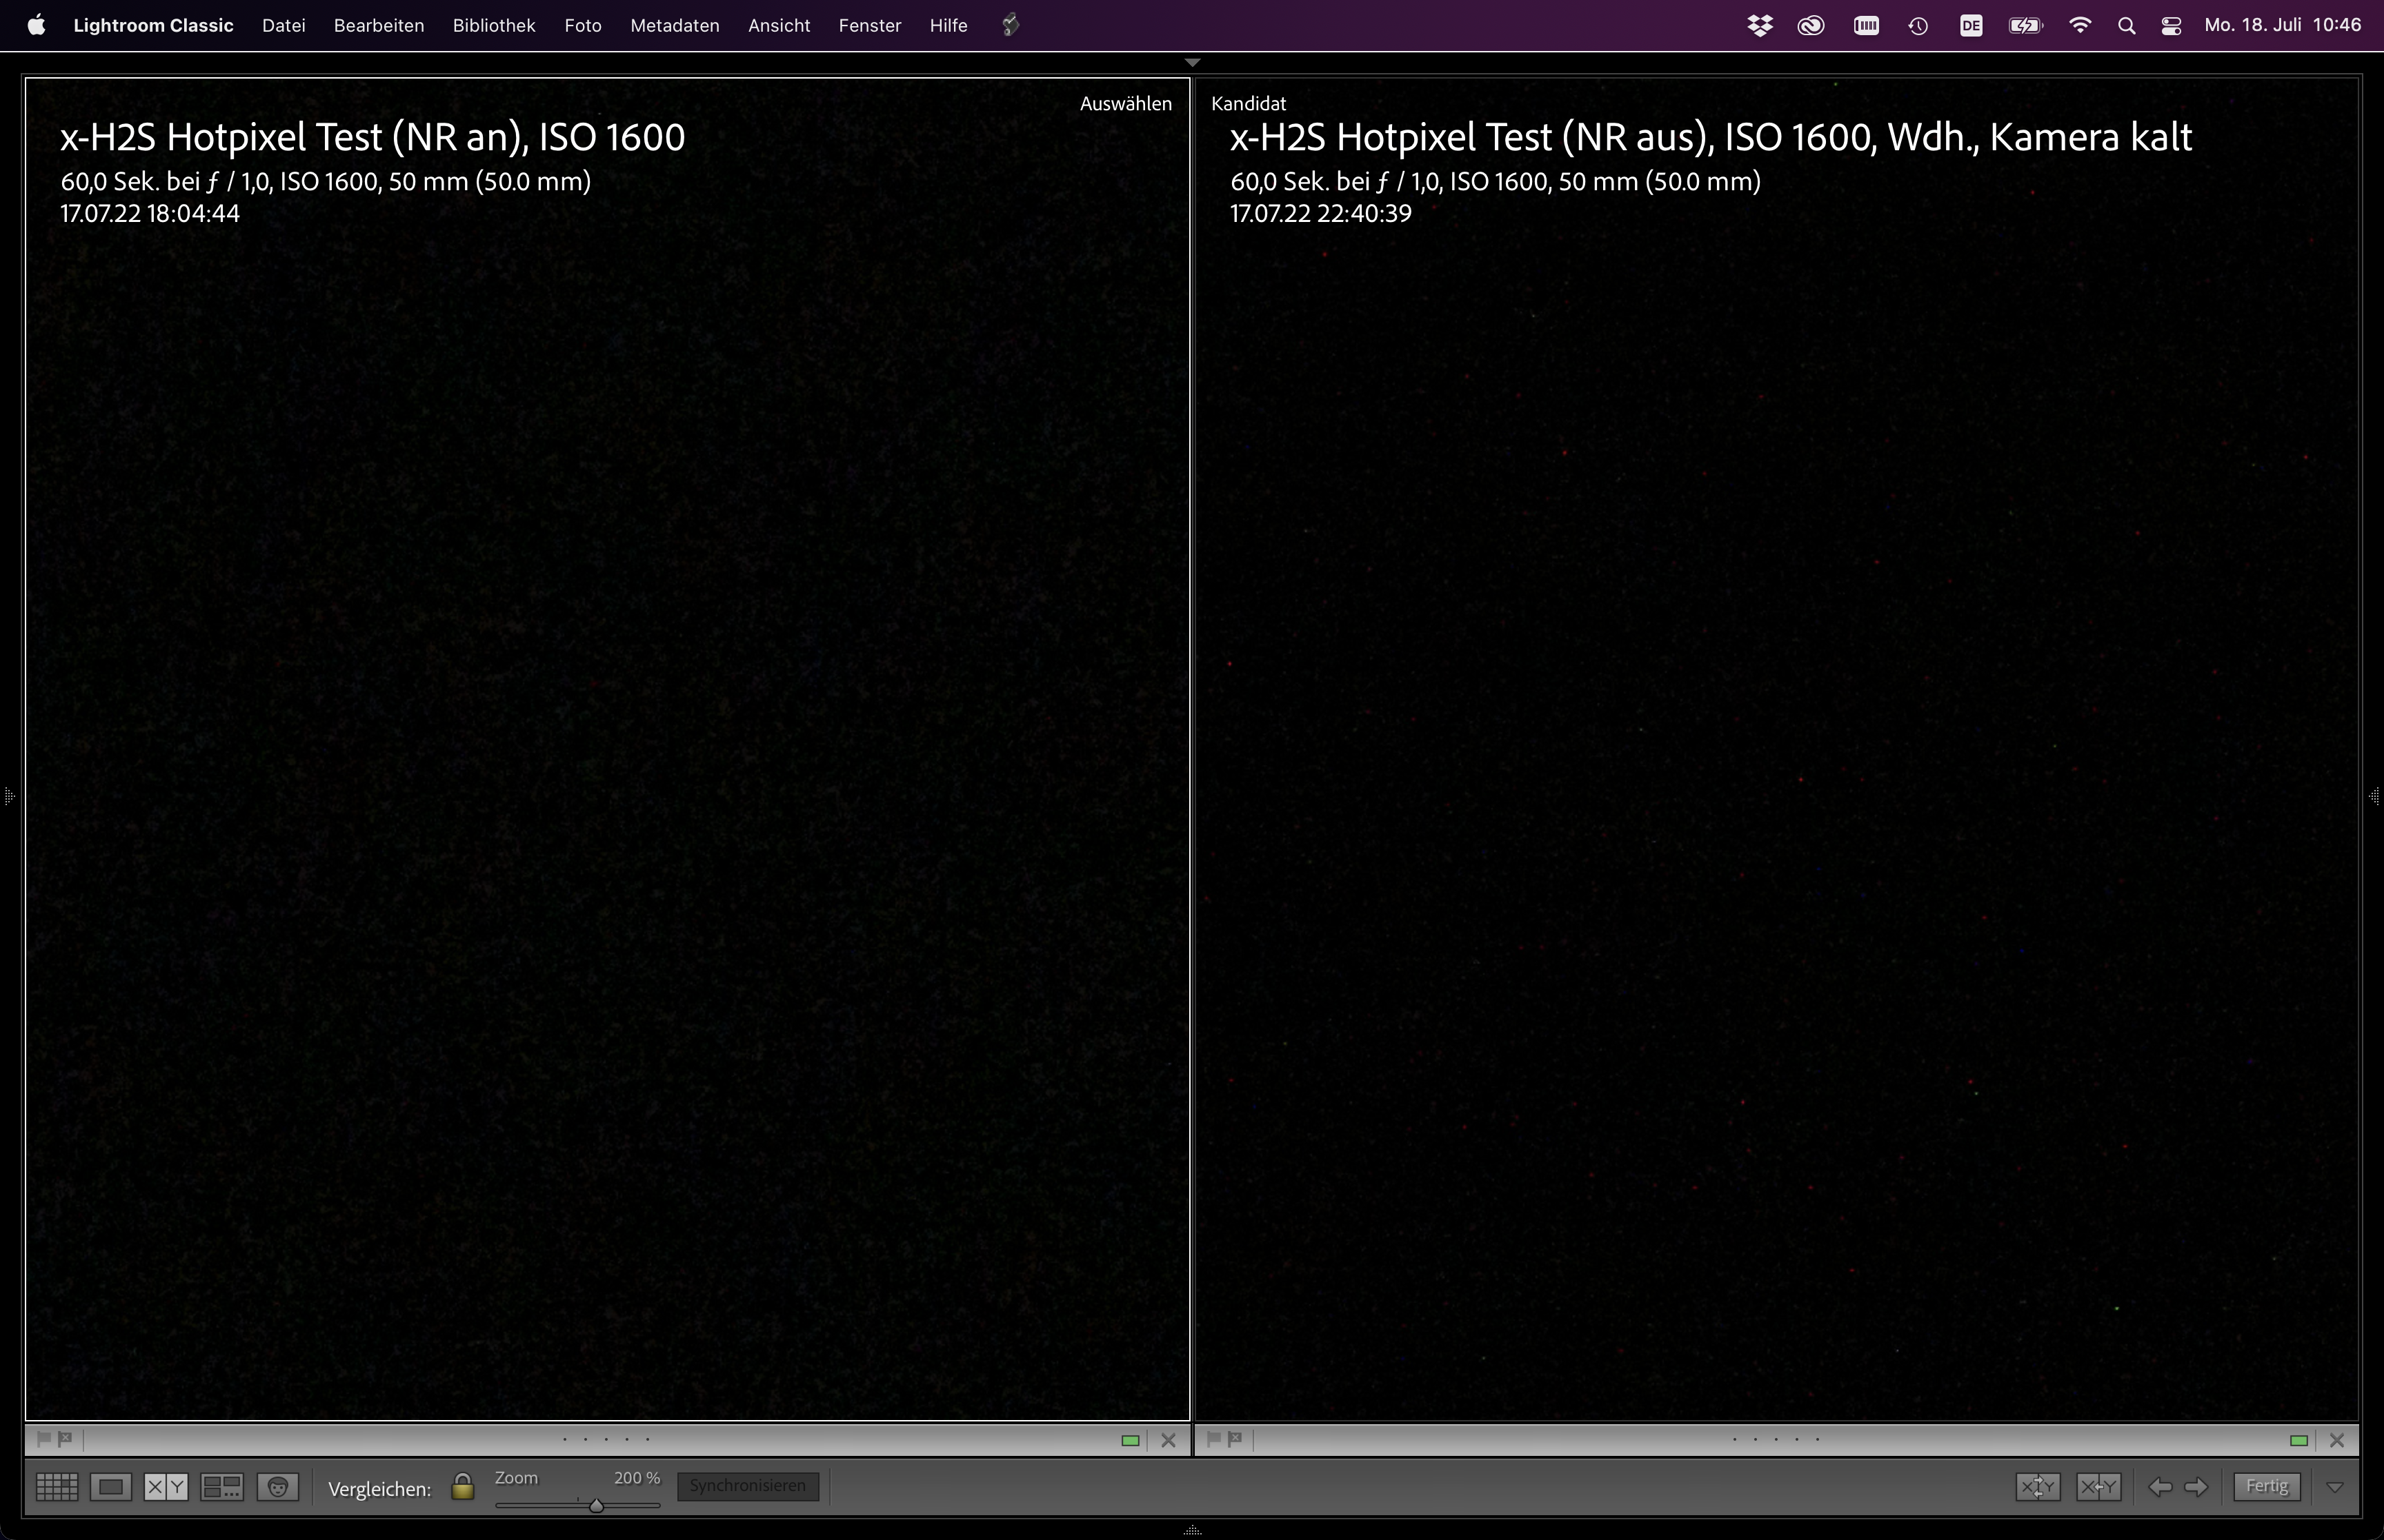Click the menu bar date Mo. 18. Juli 10:46

pyautogui.click(x=2283, y=25)
